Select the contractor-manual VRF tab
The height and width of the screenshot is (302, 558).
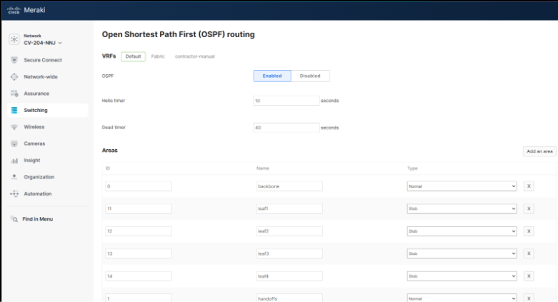tap(194, 56)
